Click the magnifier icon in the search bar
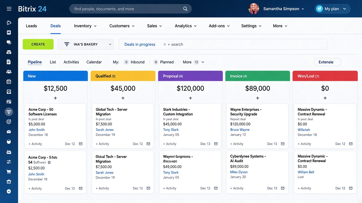Screen dimensions: 362x203 pos(185,9)
